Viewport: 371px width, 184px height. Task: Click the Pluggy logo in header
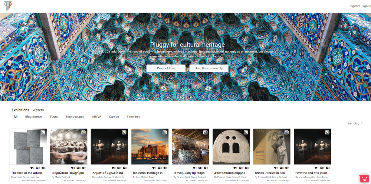point(8,6)
